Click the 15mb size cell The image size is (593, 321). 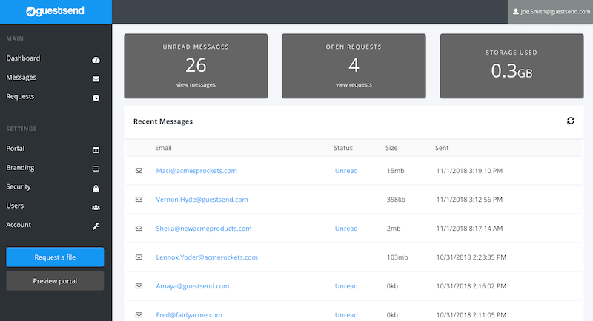[395, 171]
